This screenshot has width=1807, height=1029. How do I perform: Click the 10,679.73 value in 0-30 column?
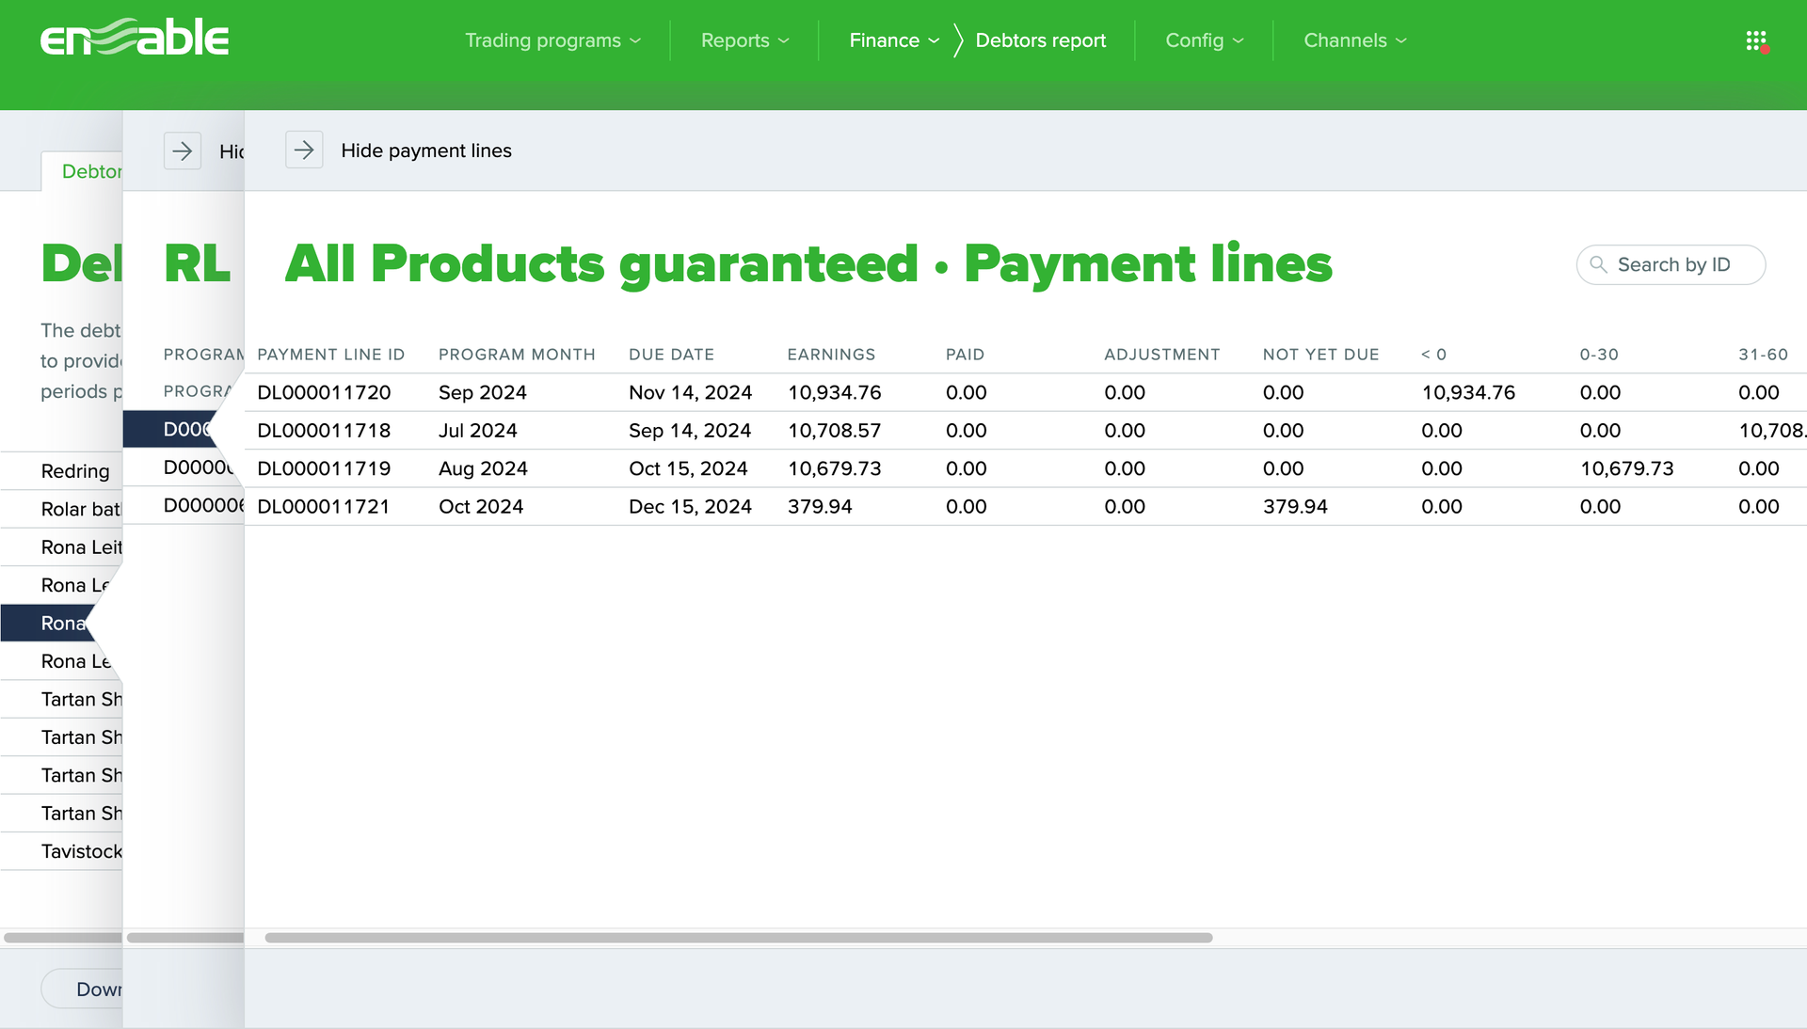1626,468
